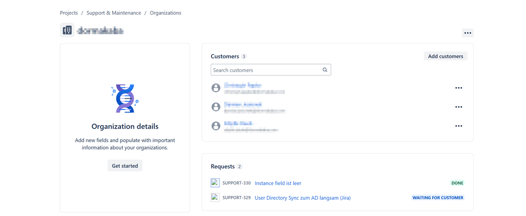The height and width of the screenshot is (216, 526).
Task: Click the organization building icon
Action: pyautogui.click(x=67, y=30)
